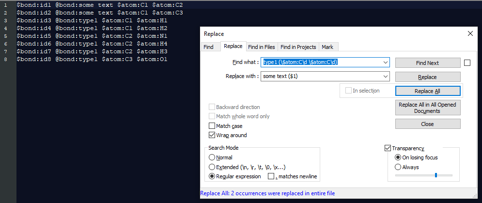482x203 pixels.
Task: Open the Find in Files tab
Action: pyautogui.click(x=261, y=47)
